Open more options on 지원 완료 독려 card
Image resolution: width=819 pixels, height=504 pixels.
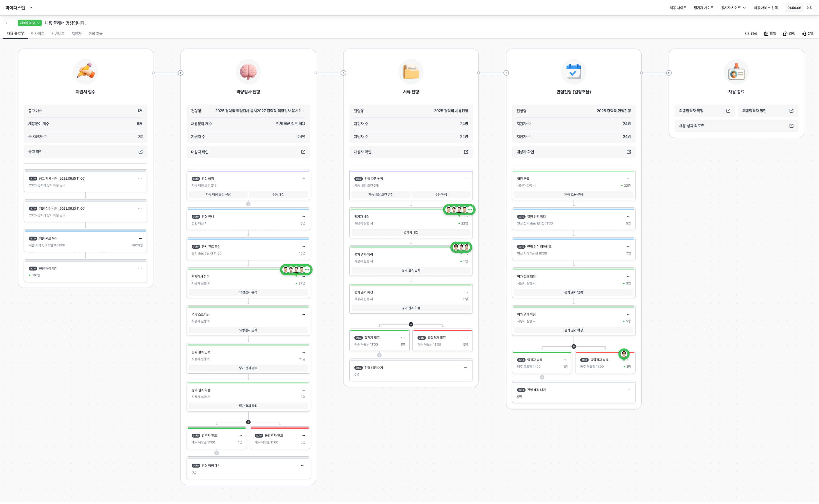click(140, 239)
